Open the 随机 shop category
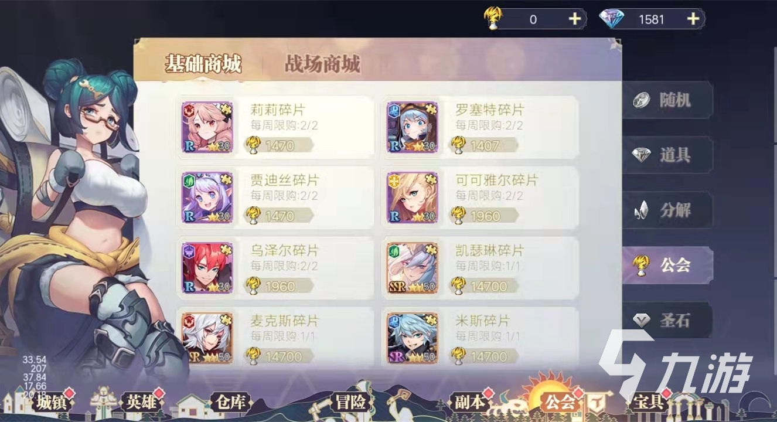777x422 pixels. tap(667, 100)
